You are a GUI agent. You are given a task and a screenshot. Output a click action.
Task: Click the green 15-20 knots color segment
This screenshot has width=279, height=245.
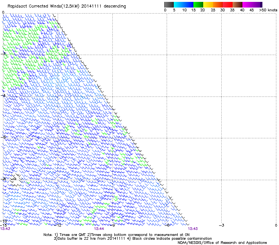click(x=198, y=5)
